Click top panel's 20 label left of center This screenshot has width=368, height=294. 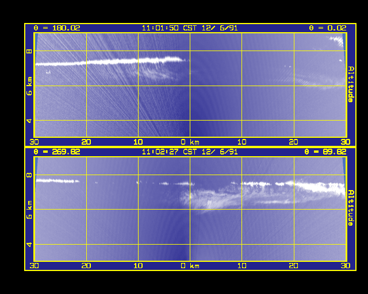(86, 142)
